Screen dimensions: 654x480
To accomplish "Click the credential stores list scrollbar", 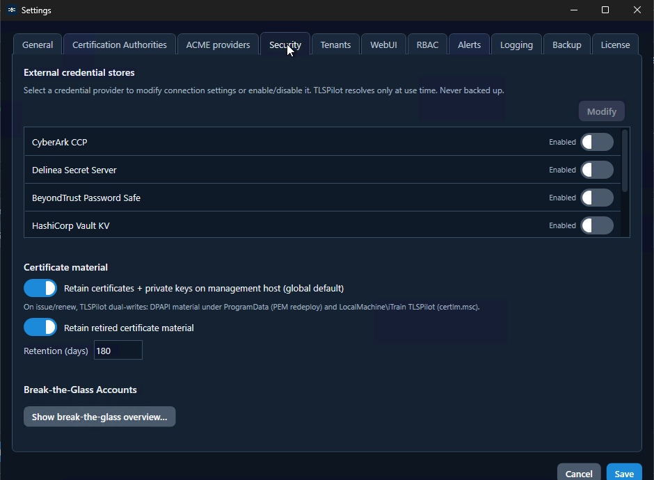I will [x=624, y=161].
